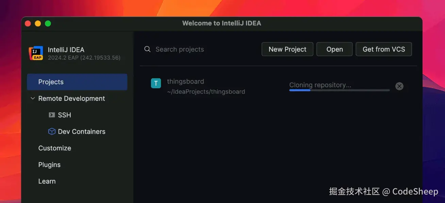This screenshot has width=445, height=203.
Task: Click the thingsboard project avatar icon
Action: coord(156,83)
